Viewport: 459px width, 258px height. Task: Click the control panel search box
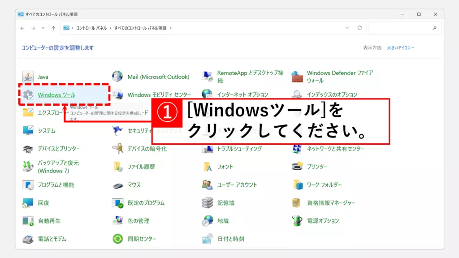pyautogui.click(x=401, y=28)
